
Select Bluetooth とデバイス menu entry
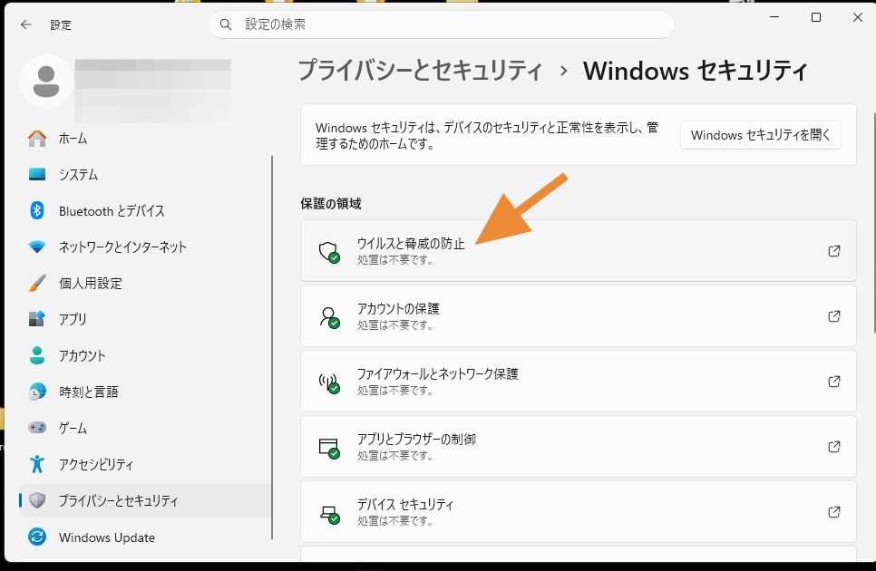pos(145,210)
